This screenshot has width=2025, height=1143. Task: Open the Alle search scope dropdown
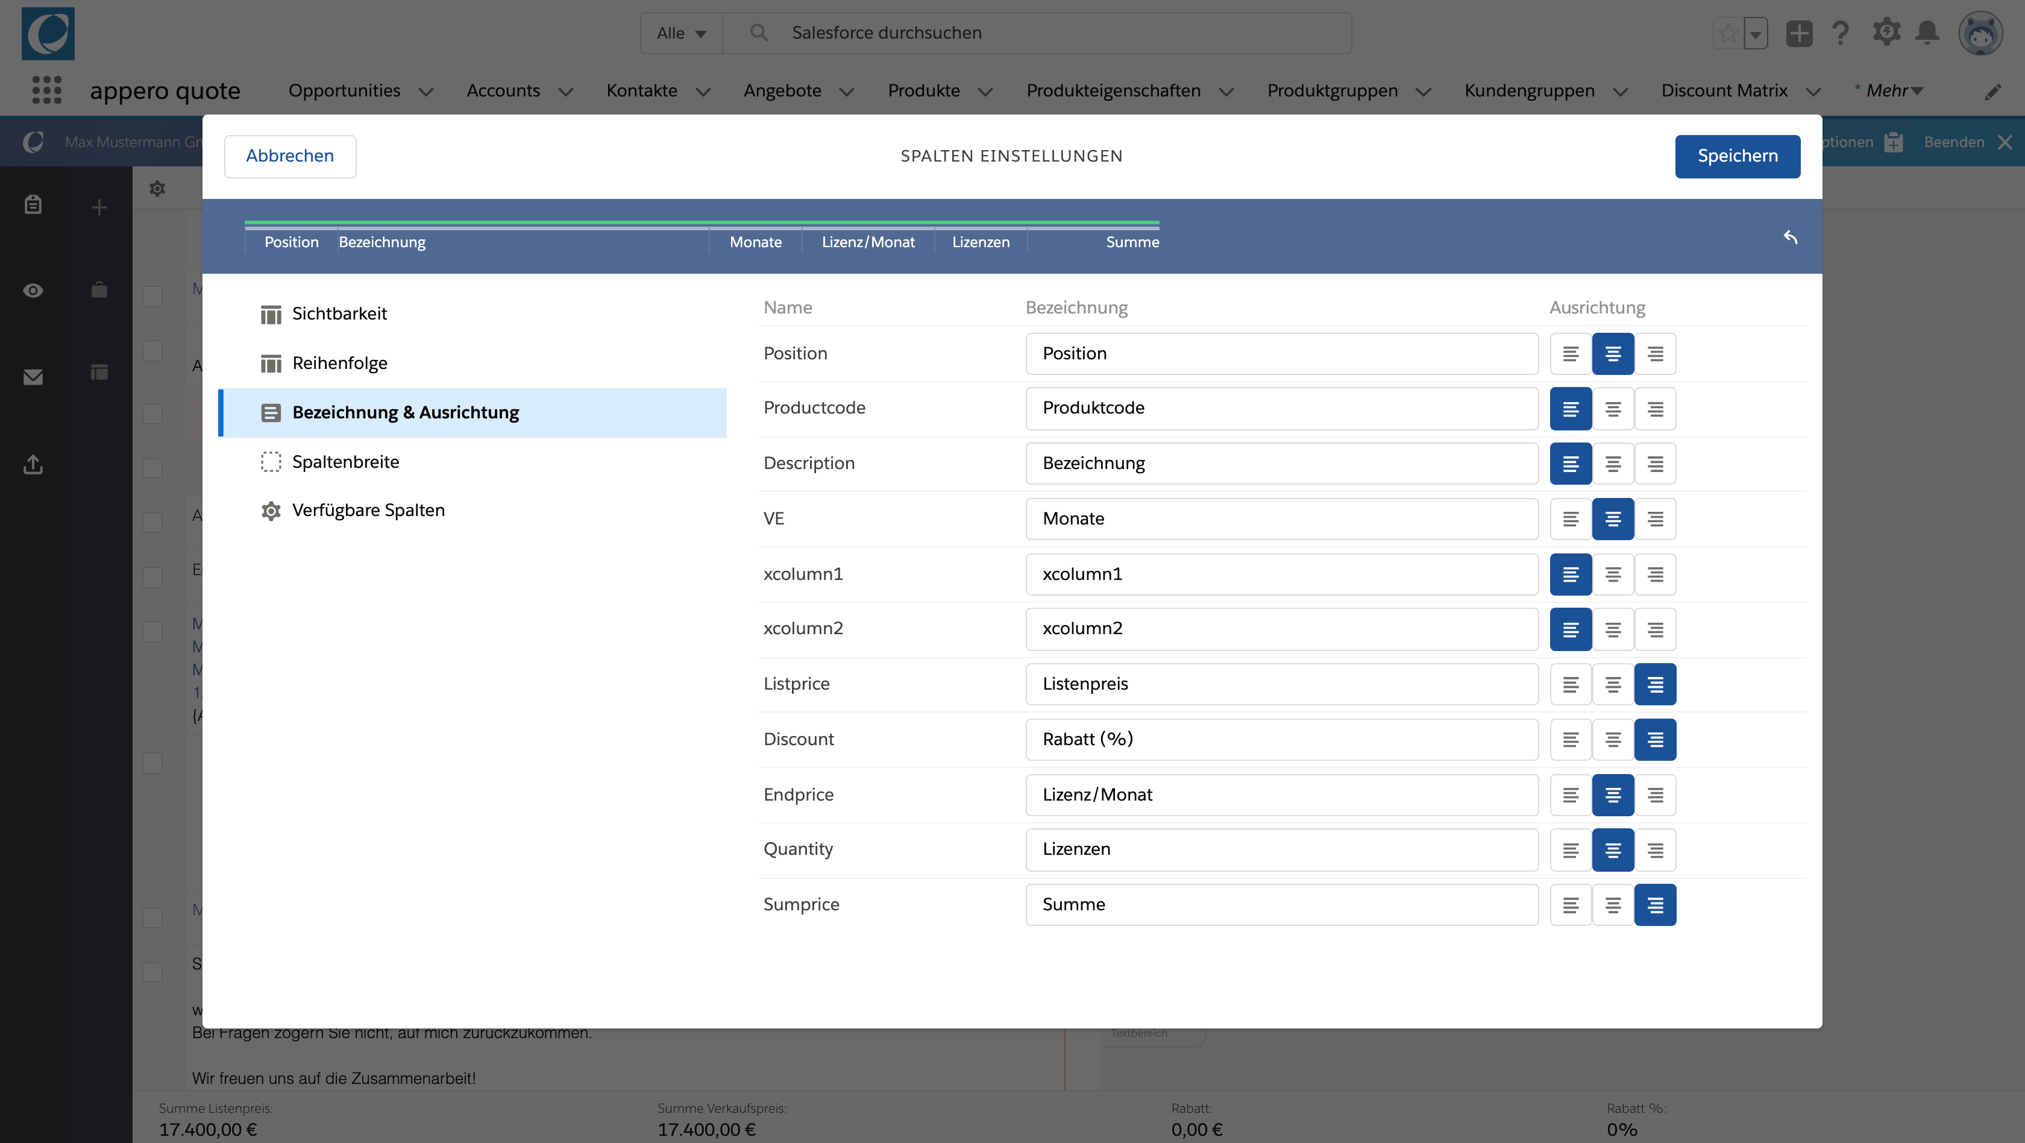pos(681,33)
